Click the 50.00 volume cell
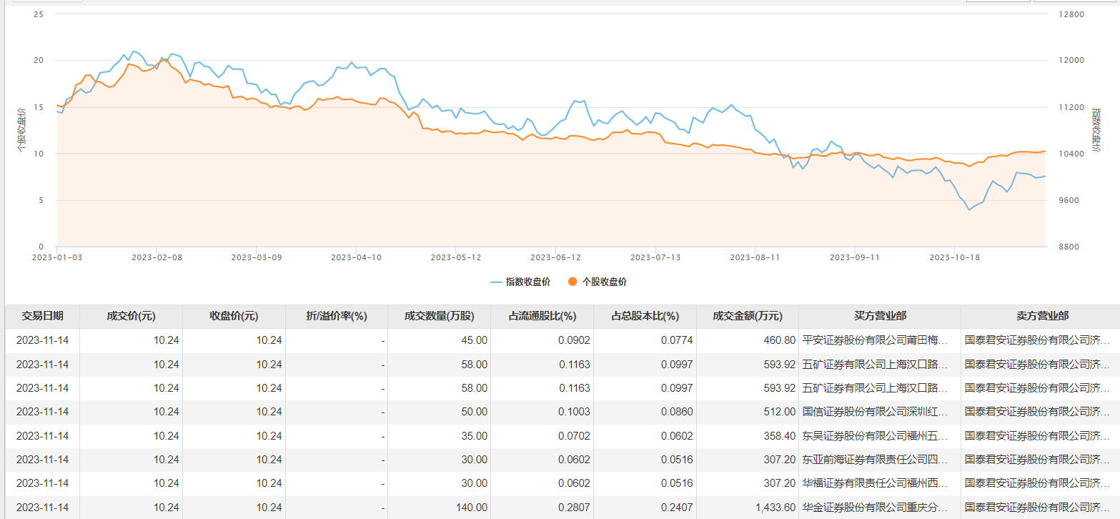 point(440,412)
